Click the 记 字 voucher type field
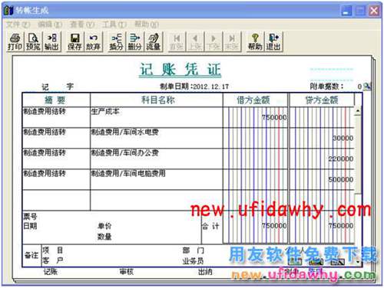This screenshot has width=384, height=288. point(58,87)
